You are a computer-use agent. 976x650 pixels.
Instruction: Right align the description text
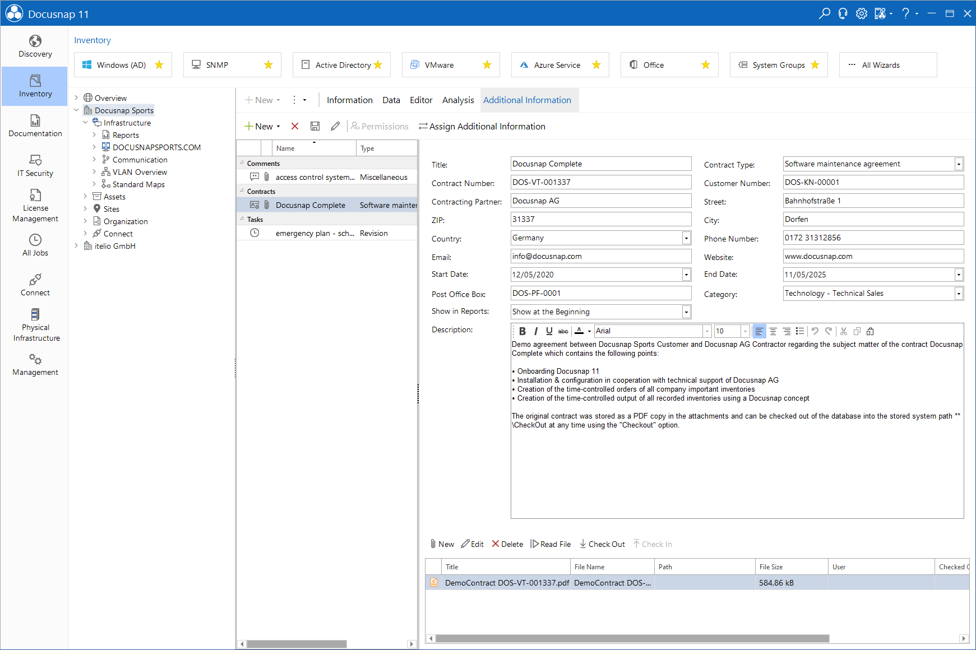coord(787,331)
